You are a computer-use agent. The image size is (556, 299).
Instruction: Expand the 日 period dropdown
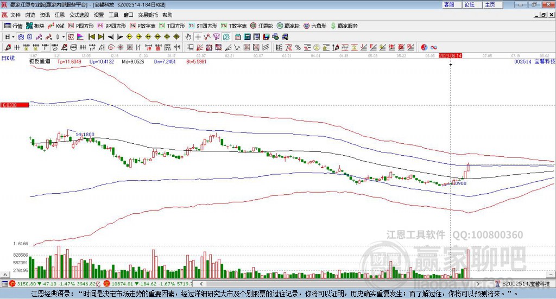tap(9, 37)
